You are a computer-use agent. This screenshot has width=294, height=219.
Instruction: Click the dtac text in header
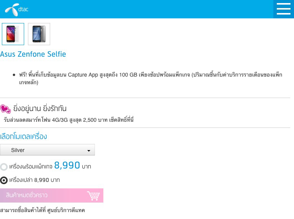tap(23, 9)
